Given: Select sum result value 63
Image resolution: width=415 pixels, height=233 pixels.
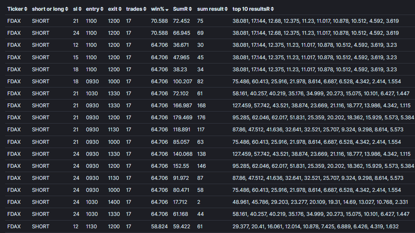Looking at the screenshot, I should pyautogui.click(x=200, y=142).
